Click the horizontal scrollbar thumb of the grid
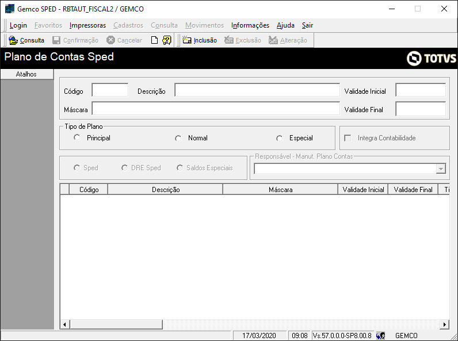 (x=116, y=324)
